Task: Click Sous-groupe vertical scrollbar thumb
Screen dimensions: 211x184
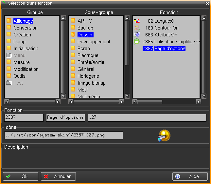Action: [x=127, y=43]
